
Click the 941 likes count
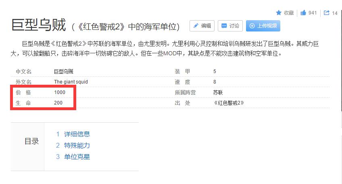pos(313,13)
